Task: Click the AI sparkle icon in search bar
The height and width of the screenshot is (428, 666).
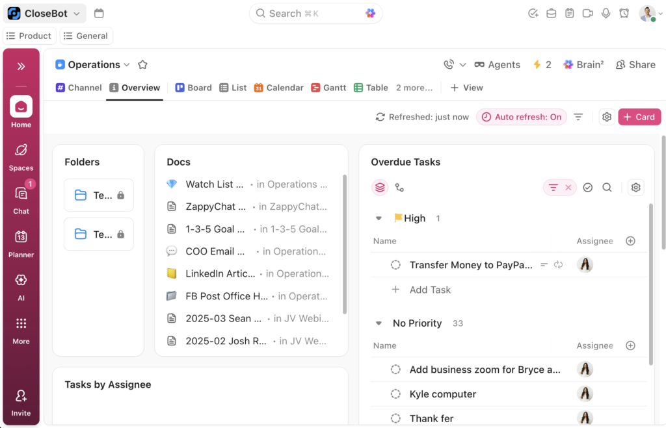Action: [370, 13]
